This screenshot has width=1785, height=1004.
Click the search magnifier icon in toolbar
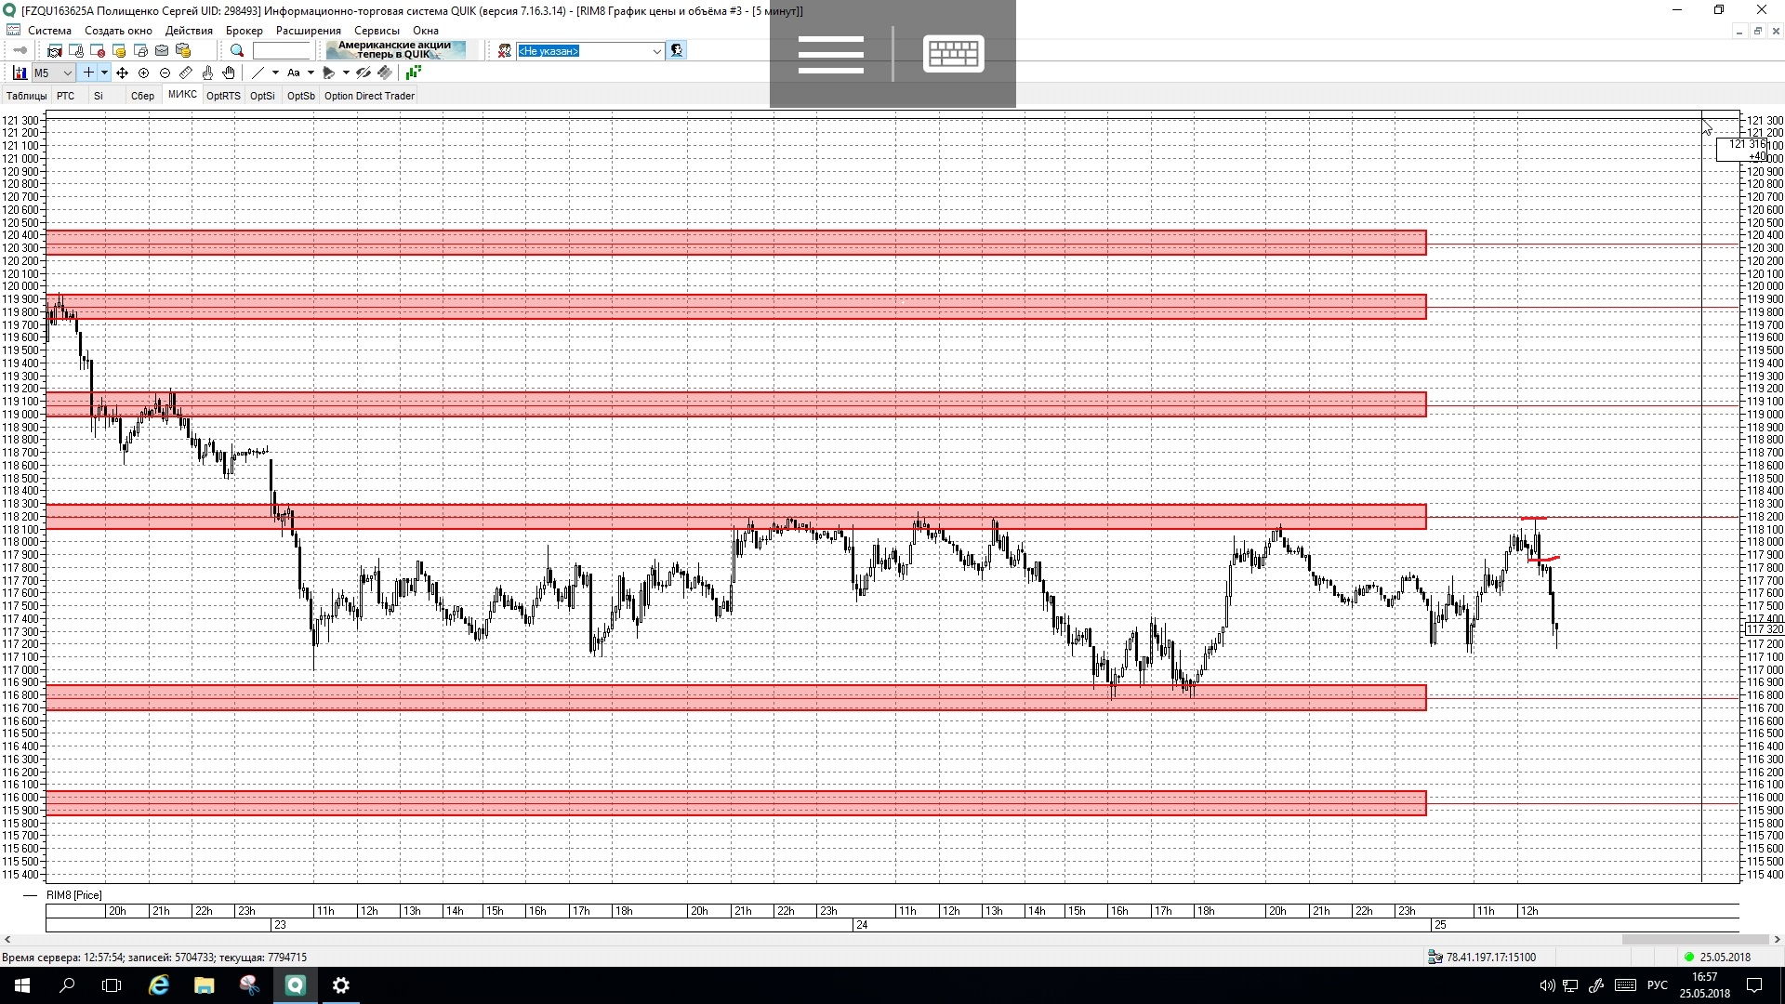click(237, 51)
